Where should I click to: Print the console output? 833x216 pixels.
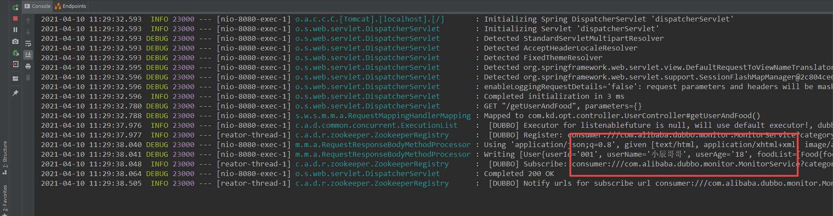28,66
